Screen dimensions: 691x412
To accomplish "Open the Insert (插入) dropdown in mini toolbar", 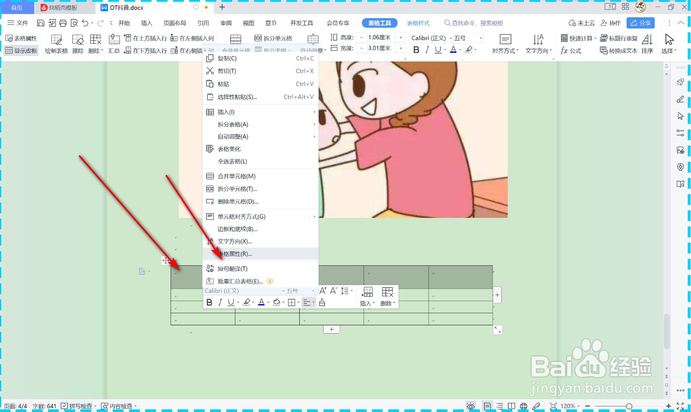I will point(368,297).
